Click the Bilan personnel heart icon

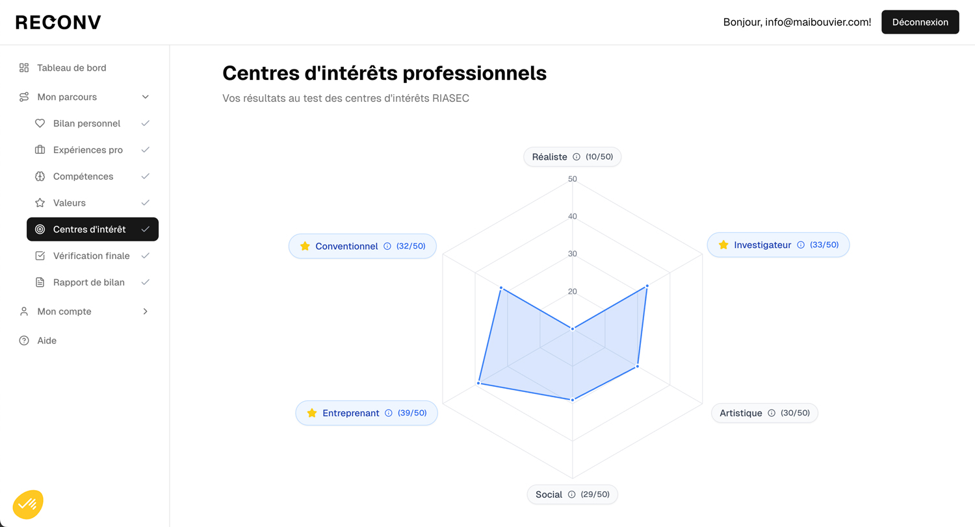[40, 123]
